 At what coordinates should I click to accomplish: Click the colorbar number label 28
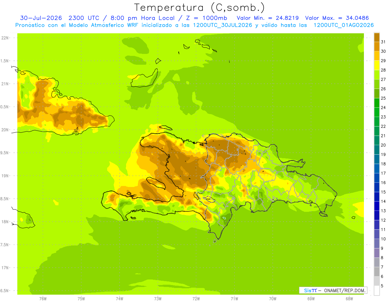point(383,70)
